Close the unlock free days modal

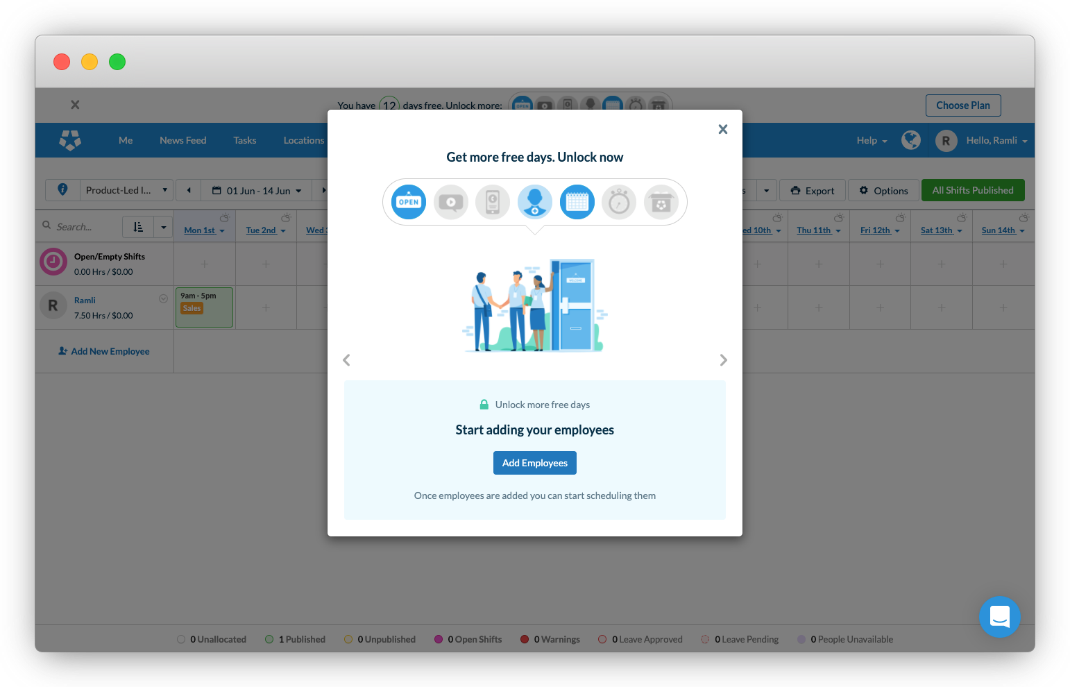click(722, 129)
